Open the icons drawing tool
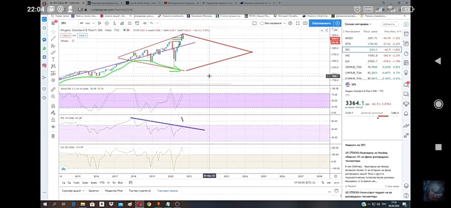The height and width of the screenshot is (208, 451). pyautogui.click(x=53, y=80)
